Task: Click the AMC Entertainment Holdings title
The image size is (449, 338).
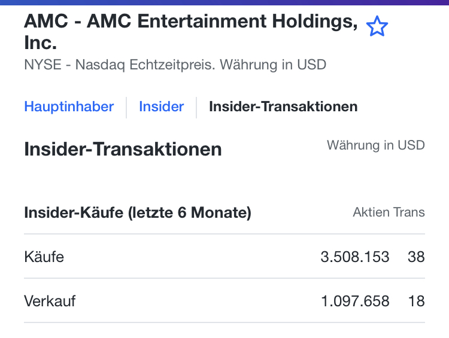Action: tap(192, 22)
